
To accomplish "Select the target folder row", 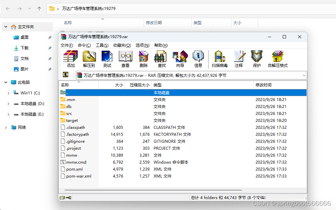I will coord(183,120).
